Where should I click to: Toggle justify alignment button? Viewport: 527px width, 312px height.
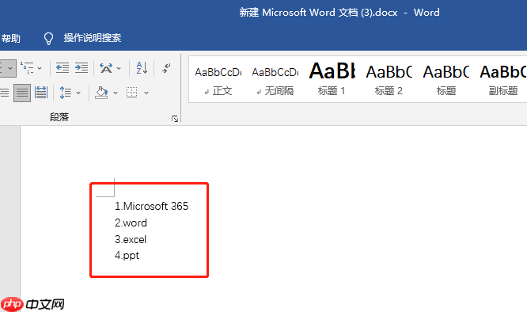22,93
